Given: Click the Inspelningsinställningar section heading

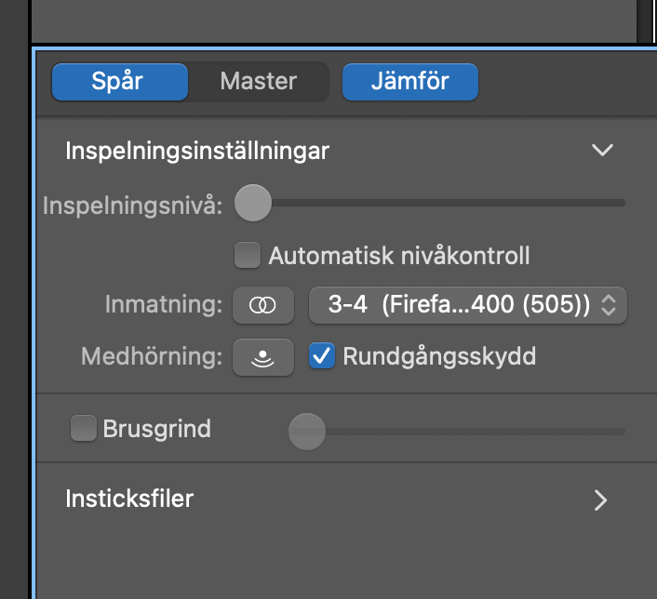Looking at the screenshot, I should (x=197, y=150).
